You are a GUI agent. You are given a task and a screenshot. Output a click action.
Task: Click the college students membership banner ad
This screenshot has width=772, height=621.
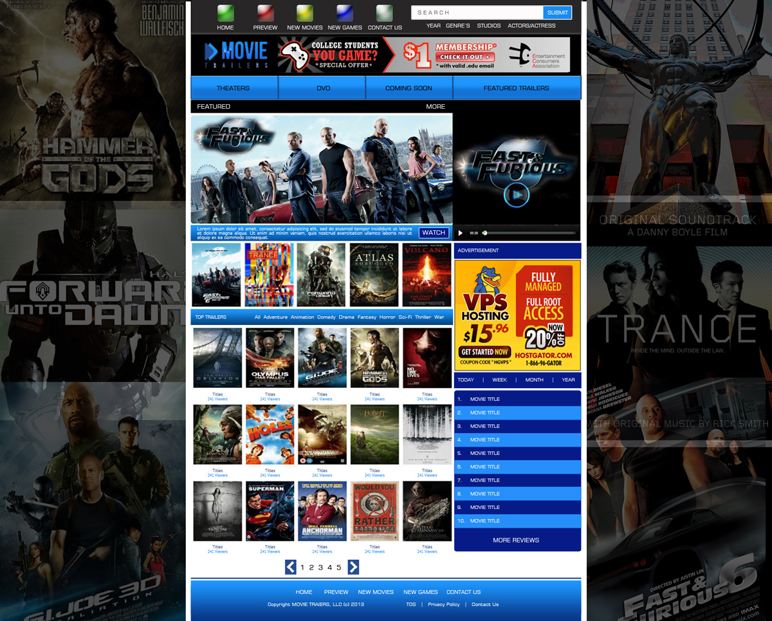[x=425, y=54]
